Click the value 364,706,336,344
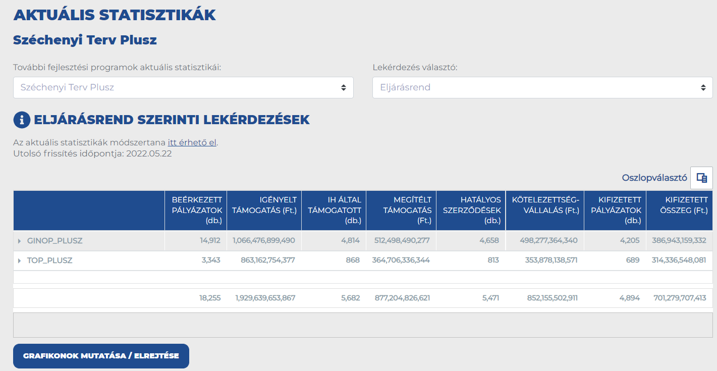Viewport: 717px width, 371px height. tap(401, 260)
